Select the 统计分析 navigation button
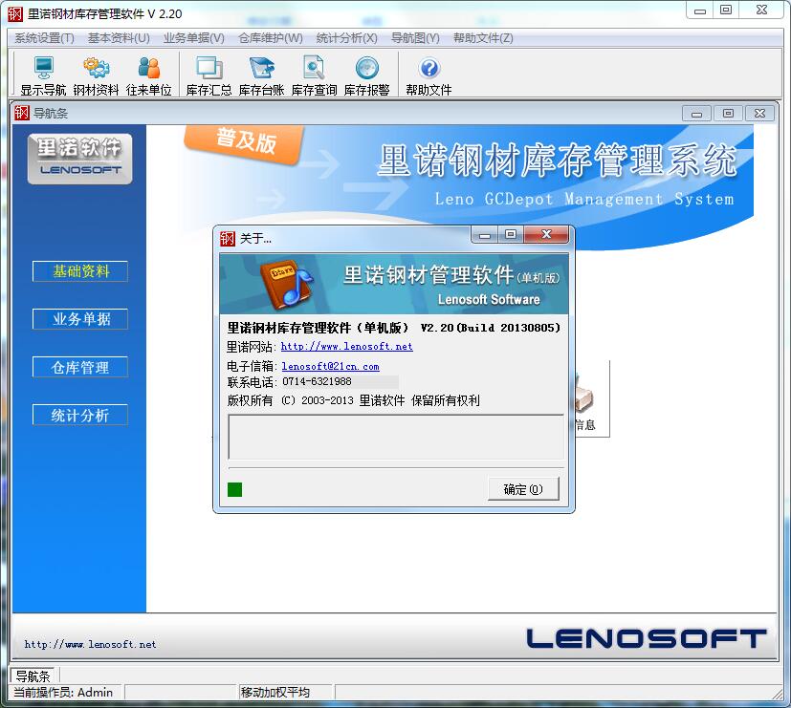This screenshot has width=791, height=708. tap(80, 416)
